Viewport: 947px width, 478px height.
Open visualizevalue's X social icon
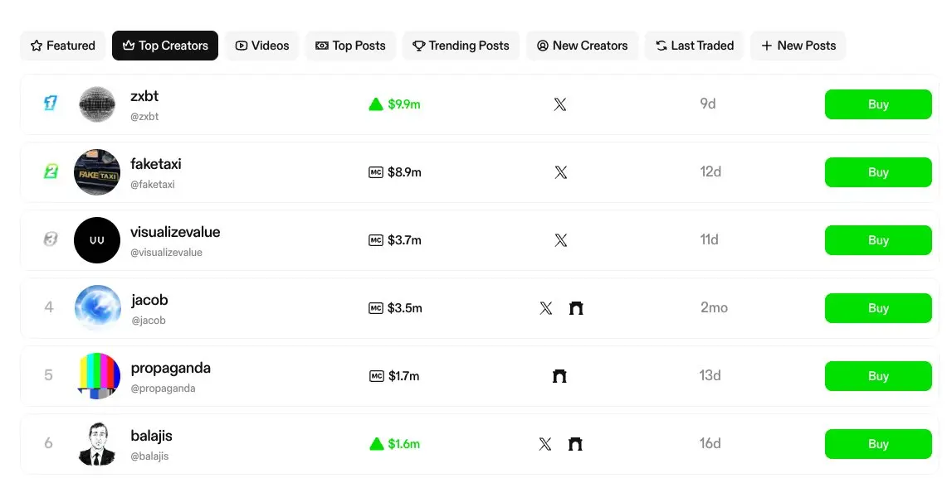pos(560,240)
